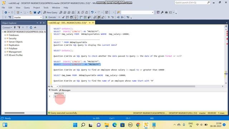The width and height of the screenshot is (229, 129).
Task: Open the Connect dropdown in Object Explorer
Action: pos(7,28)
